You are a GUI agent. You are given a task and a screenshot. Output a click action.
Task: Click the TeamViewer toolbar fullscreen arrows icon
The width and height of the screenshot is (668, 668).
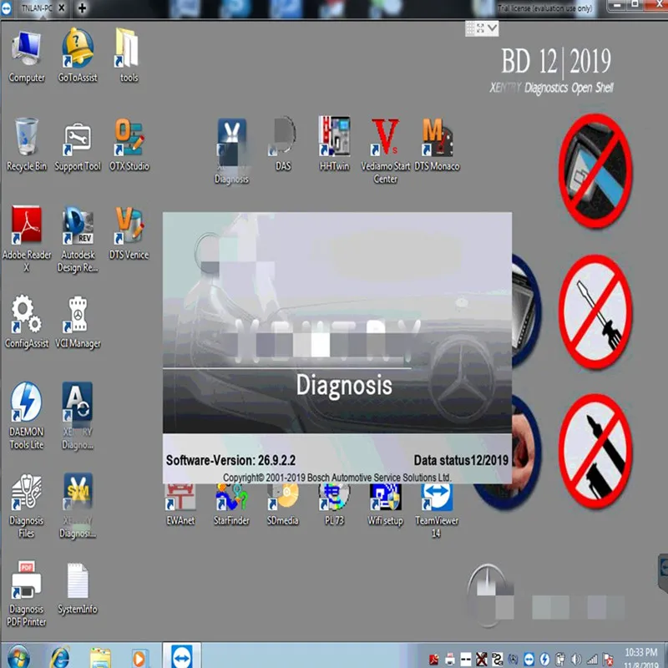tap(481, 28)
